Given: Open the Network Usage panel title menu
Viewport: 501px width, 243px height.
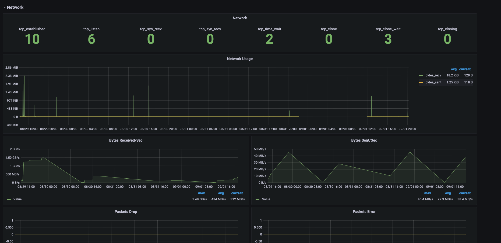Looking at the screenshot, I should [240, 59].
